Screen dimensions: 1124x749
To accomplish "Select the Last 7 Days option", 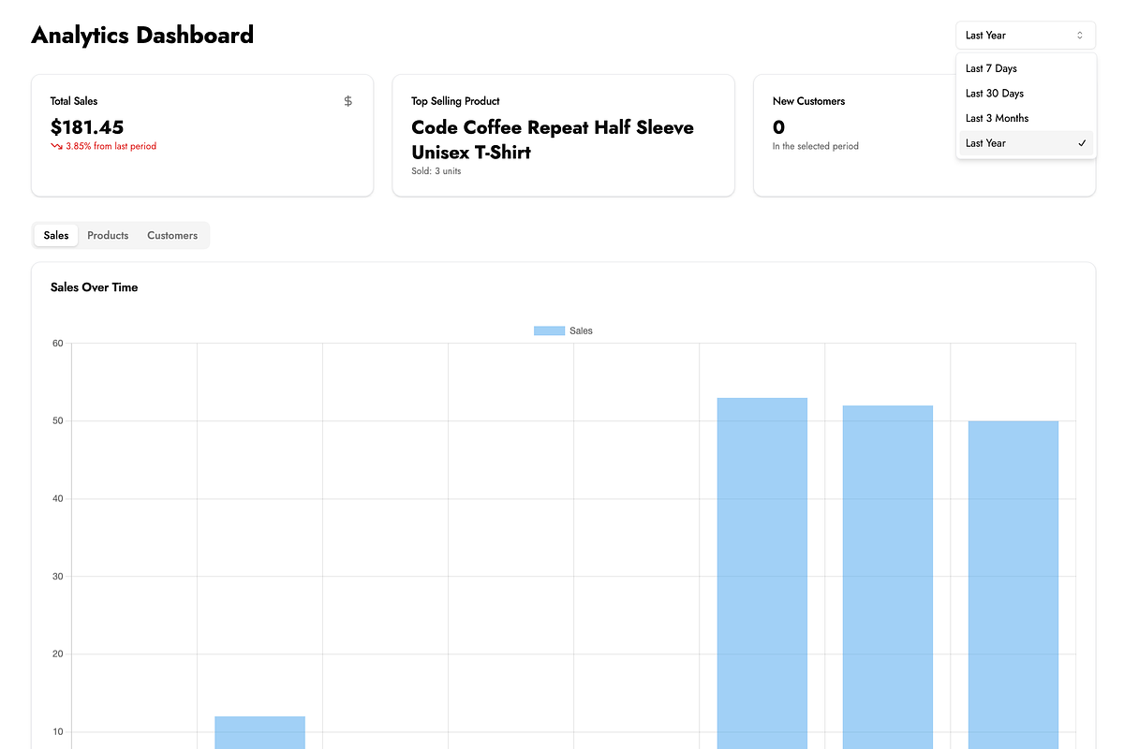I will tap(1026, 68).
